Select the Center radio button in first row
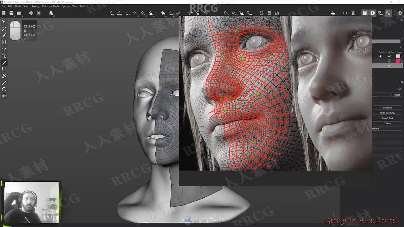The height and width of the screenshot is (227, 404). (381, 56)
